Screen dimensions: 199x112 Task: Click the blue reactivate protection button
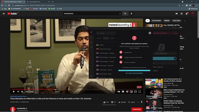(x=134, y=70)
